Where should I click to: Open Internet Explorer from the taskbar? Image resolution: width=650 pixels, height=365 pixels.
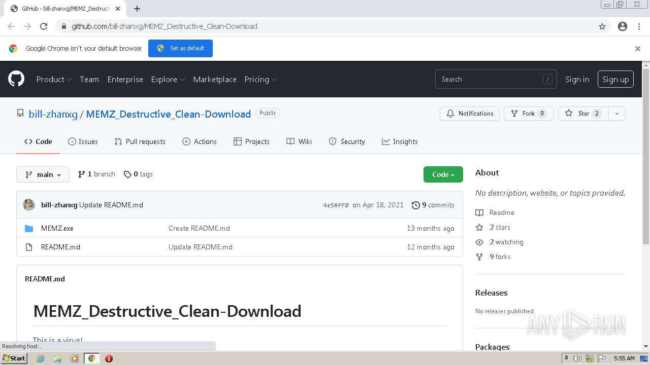(40, 358)
